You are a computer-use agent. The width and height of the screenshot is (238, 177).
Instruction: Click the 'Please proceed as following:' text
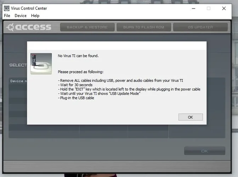[81, 72]
